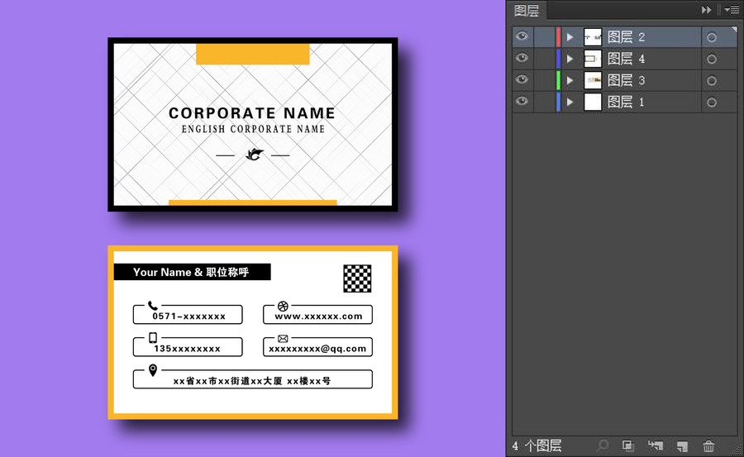Click Make/Release Clipping Mask icon
The height and width of the screenshot is (457, 744).
[628, 445]
